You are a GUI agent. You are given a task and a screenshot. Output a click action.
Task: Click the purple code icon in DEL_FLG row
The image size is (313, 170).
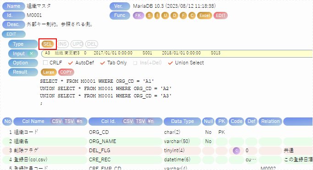(236, 150)
